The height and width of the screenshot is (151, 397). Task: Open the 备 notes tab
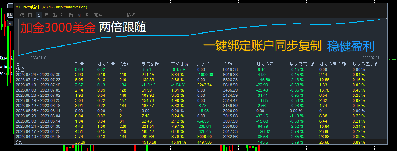87,16
